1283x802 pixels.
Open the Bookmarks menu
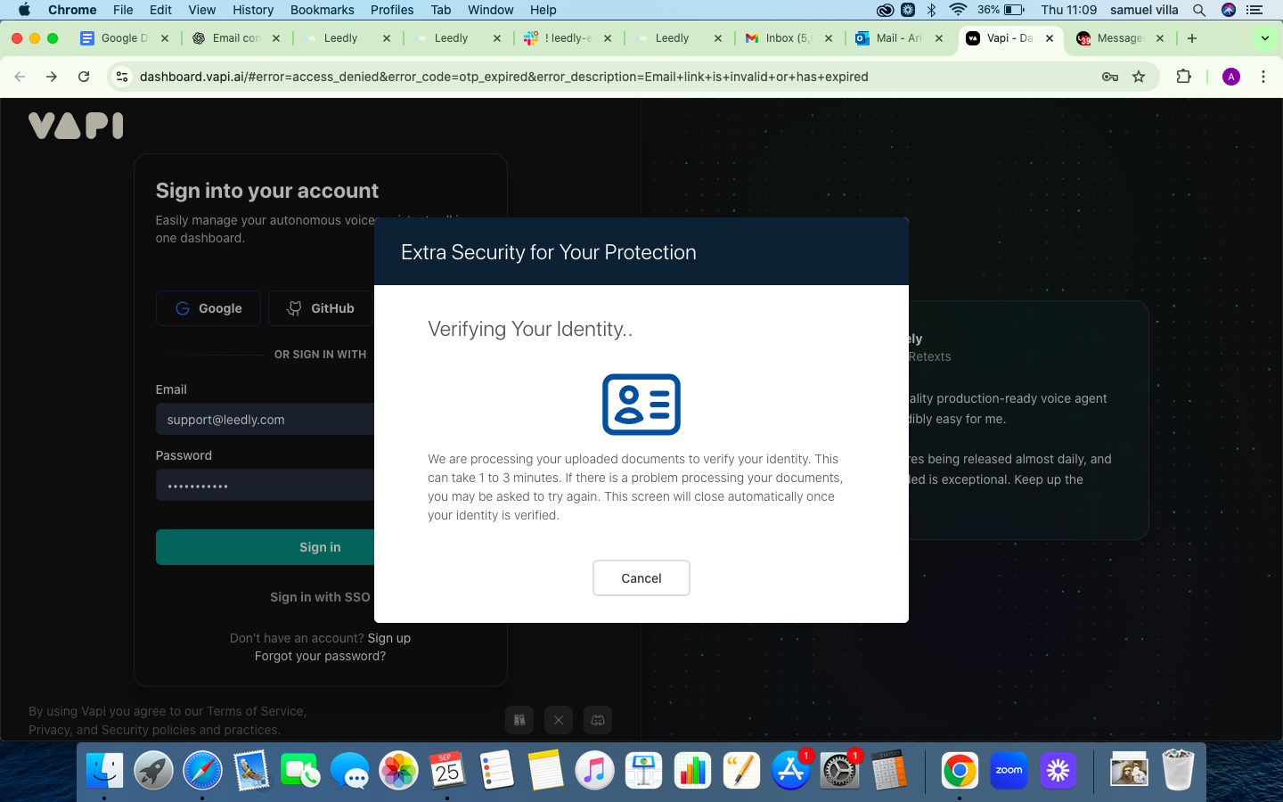point(322,10)
